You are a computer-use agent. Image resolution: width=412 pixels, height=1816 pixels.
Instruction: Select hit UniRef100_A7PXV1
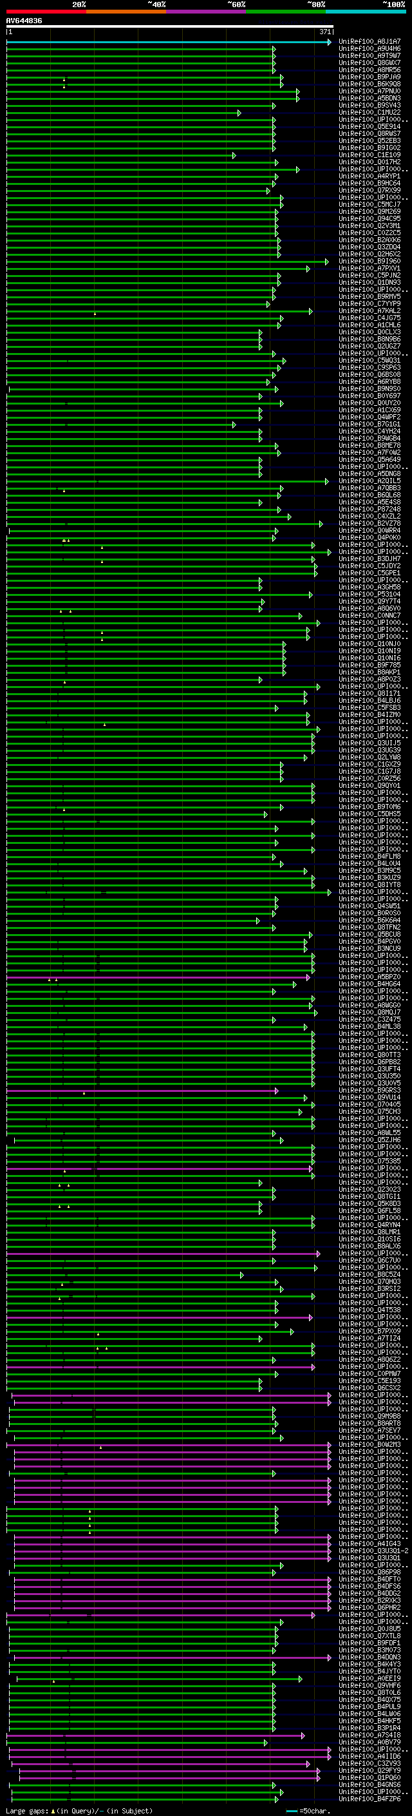click(x=370, y=268)
